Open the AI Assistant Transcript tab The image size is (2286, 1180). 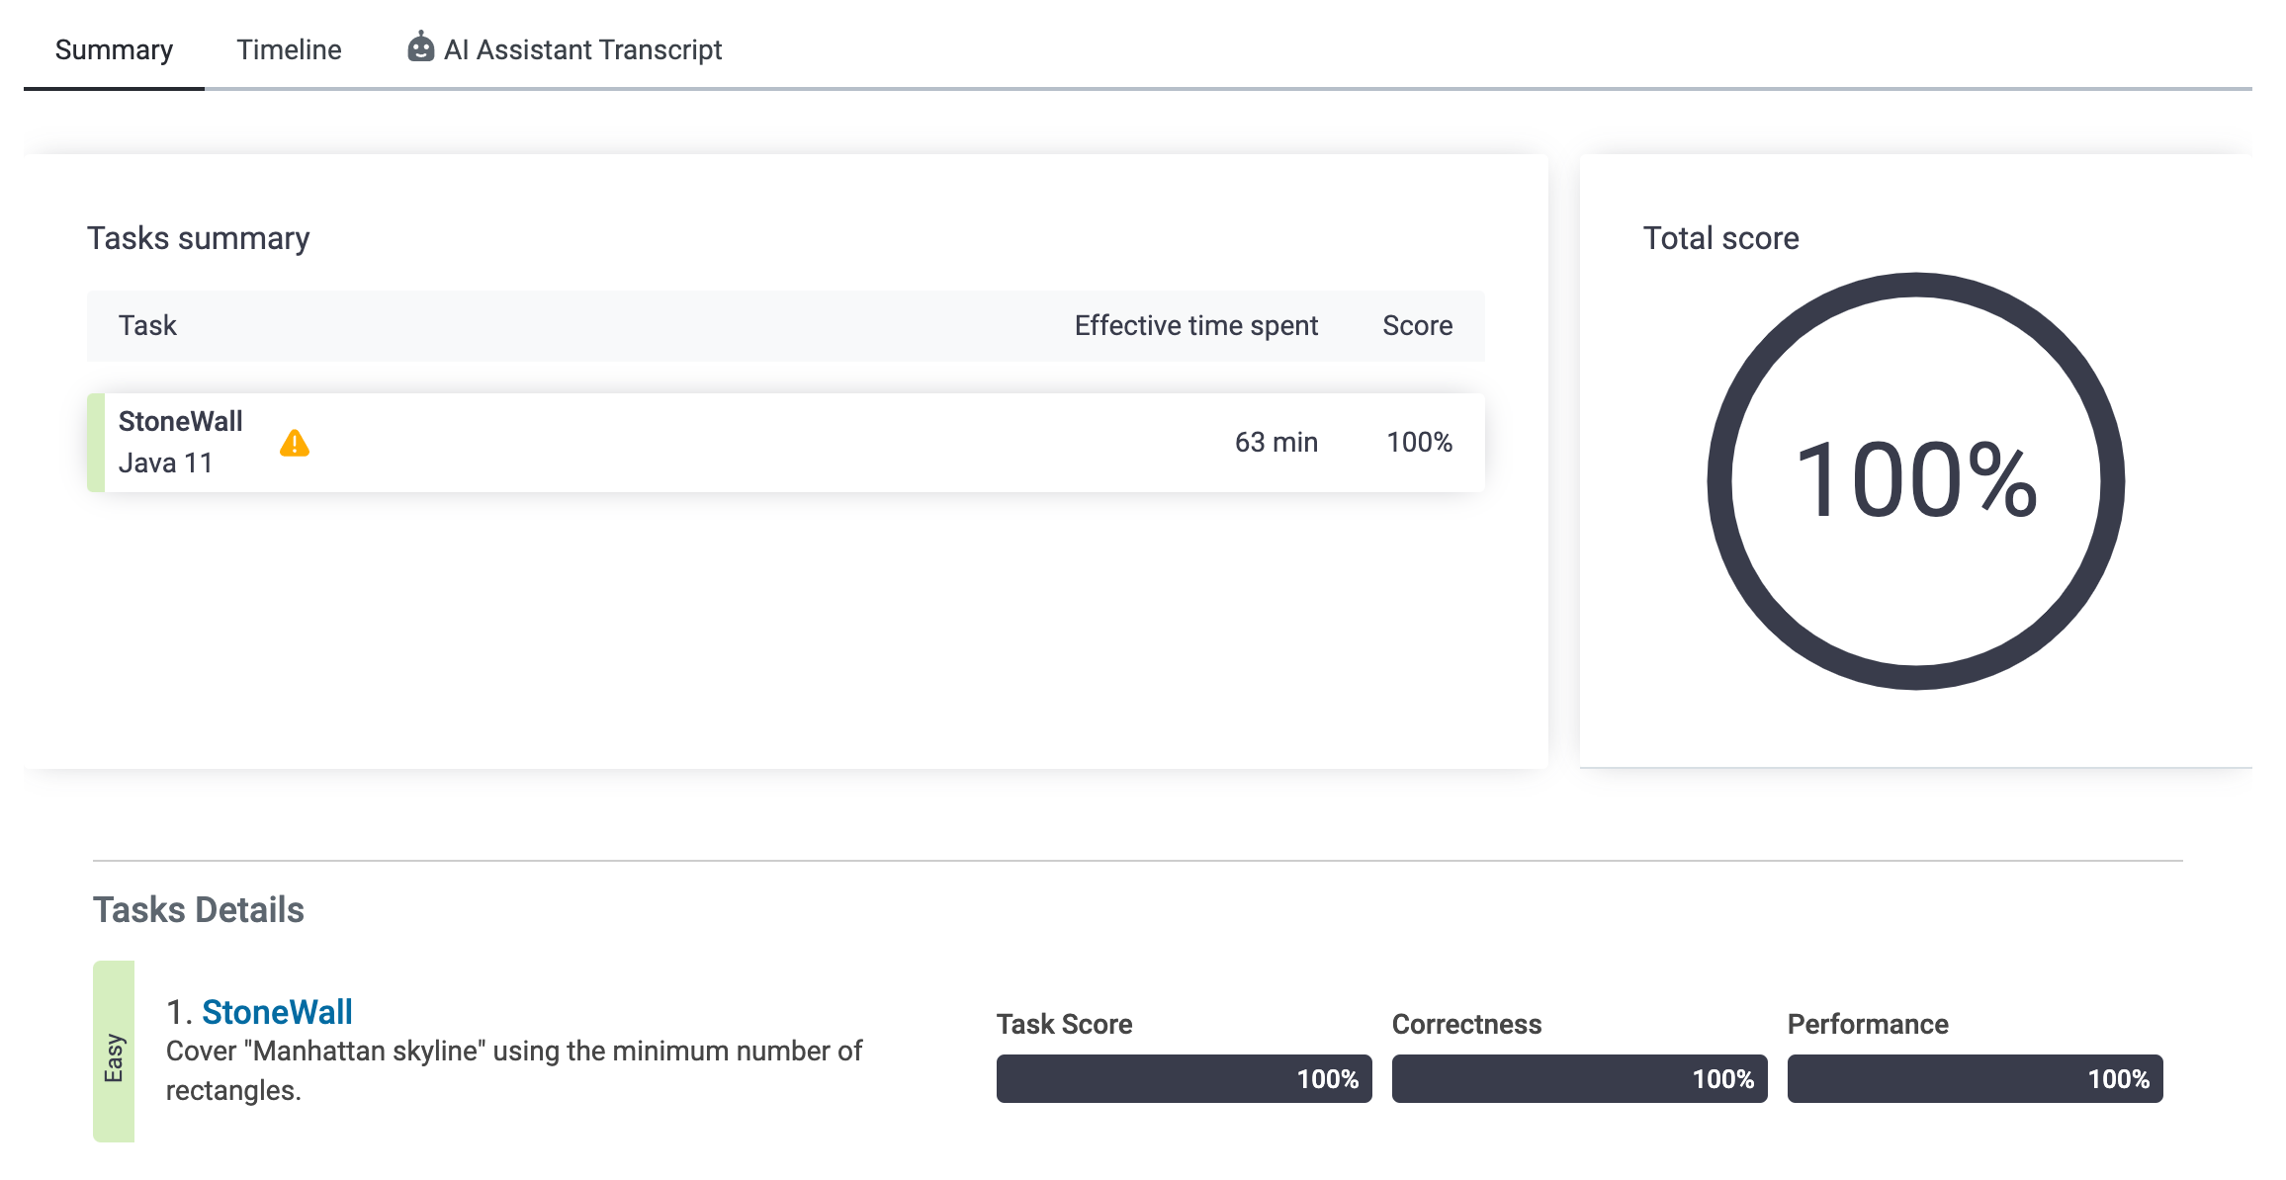click(582, 49)
